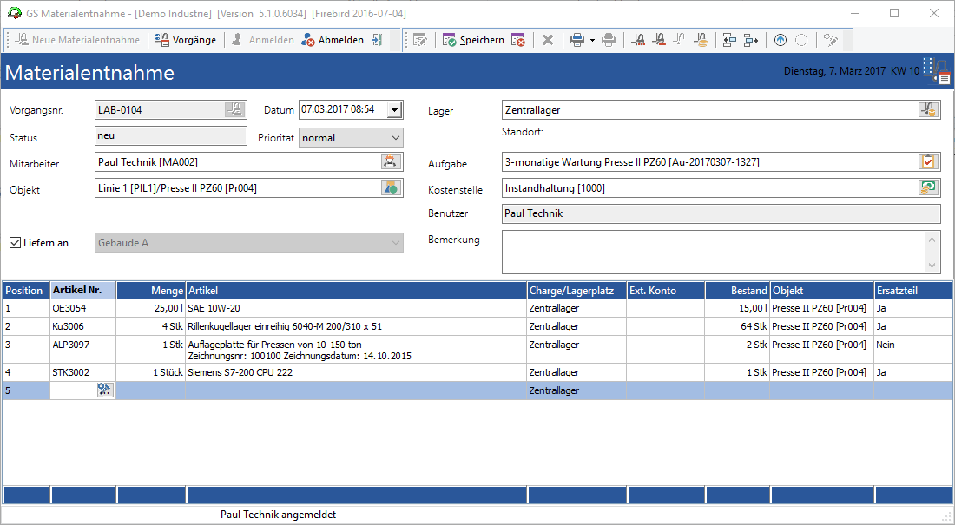The height and width of the screenshot is (525, 955).
Task: Click Abmelden to log out
Action: click(333, 40)
